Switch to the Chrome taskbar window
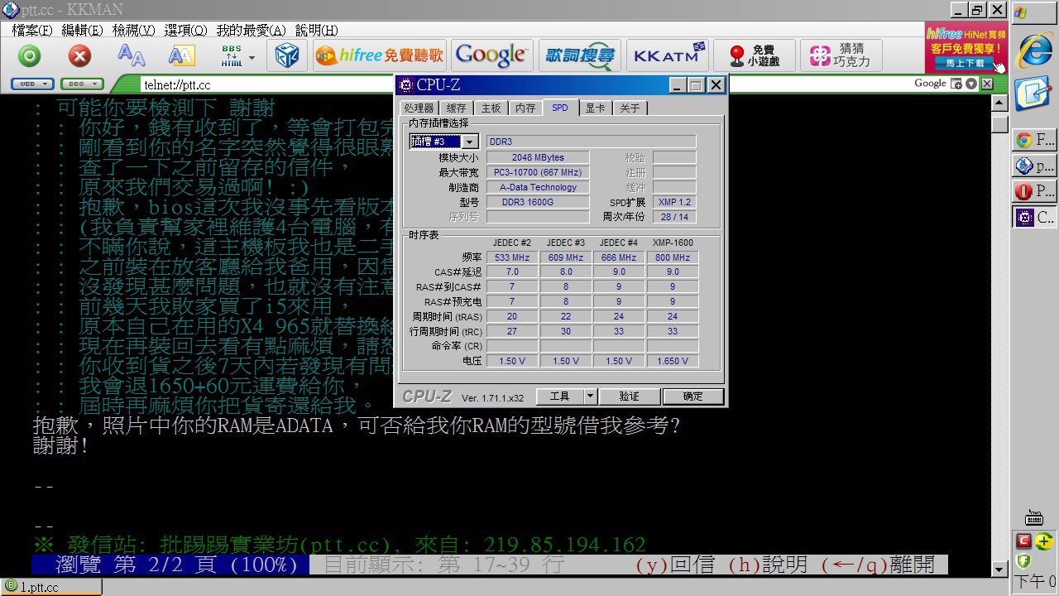The height and width of the screenshot is (596, 1059). [x=1035, y=140]
